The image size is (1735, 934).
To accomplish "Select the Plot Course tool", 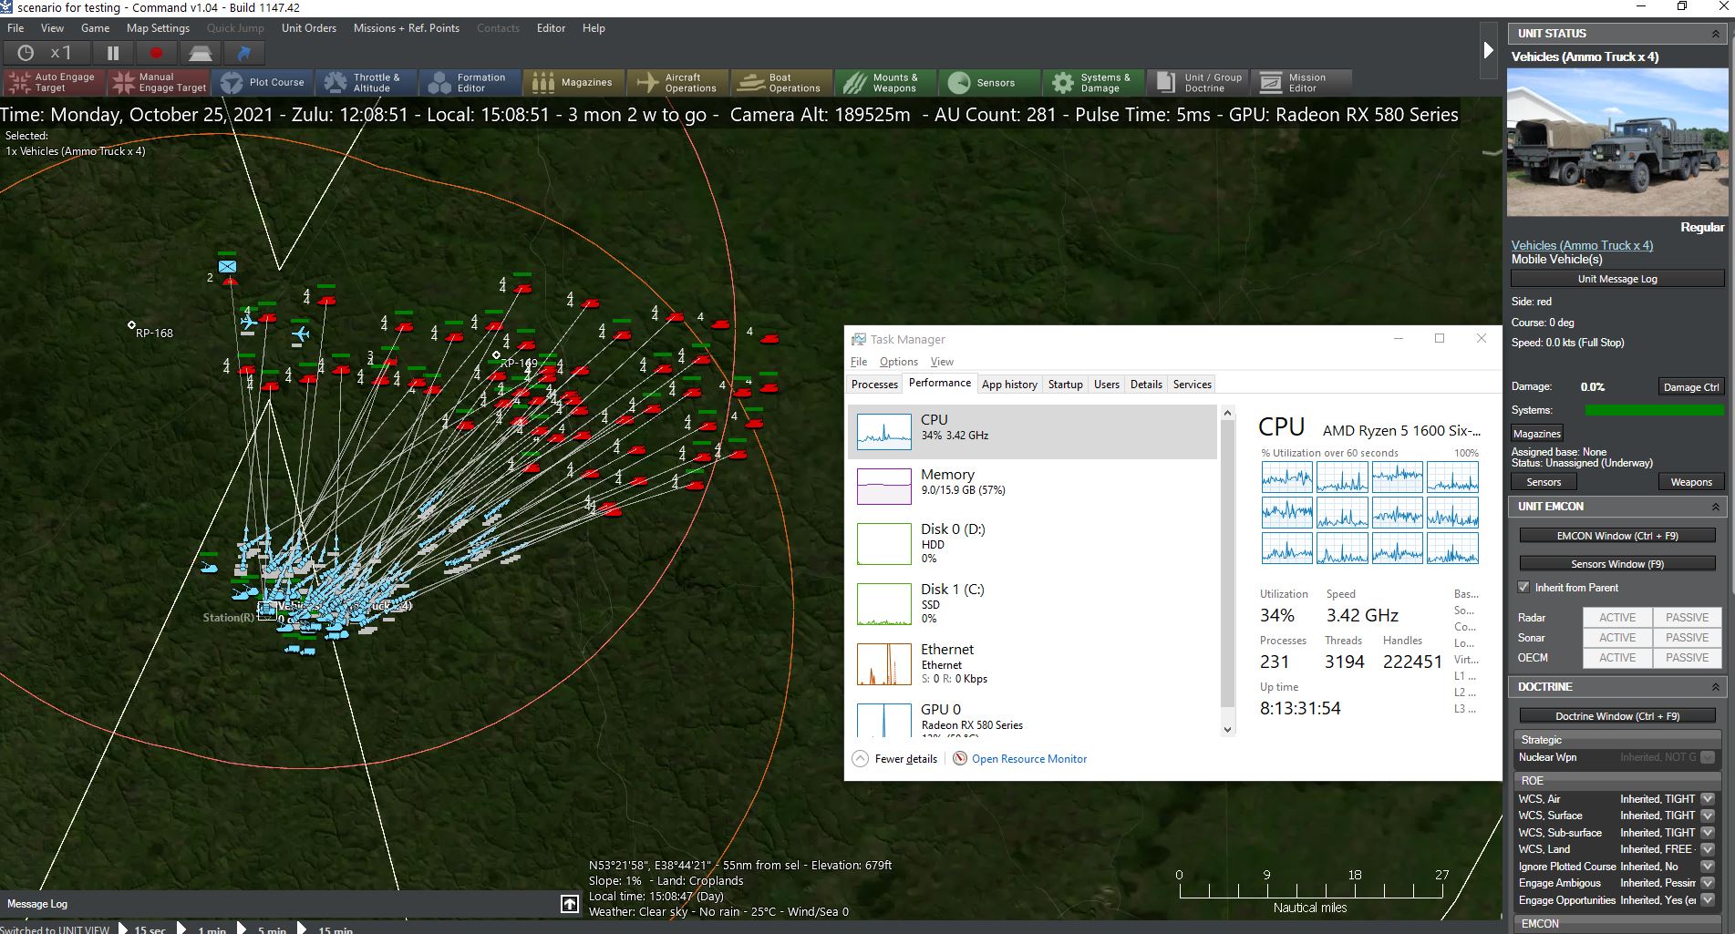I will point(263,83).
